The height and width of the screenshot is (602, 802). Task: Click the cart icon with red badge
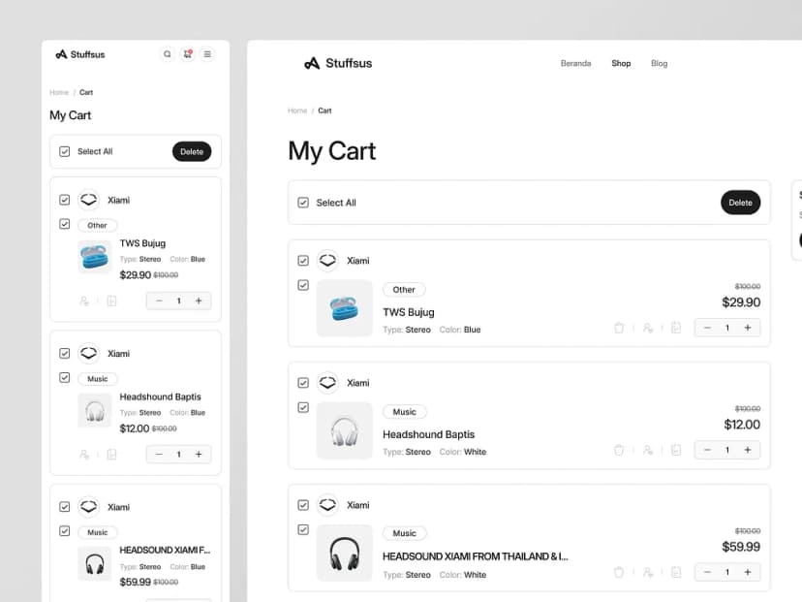(x=188, y=54)
